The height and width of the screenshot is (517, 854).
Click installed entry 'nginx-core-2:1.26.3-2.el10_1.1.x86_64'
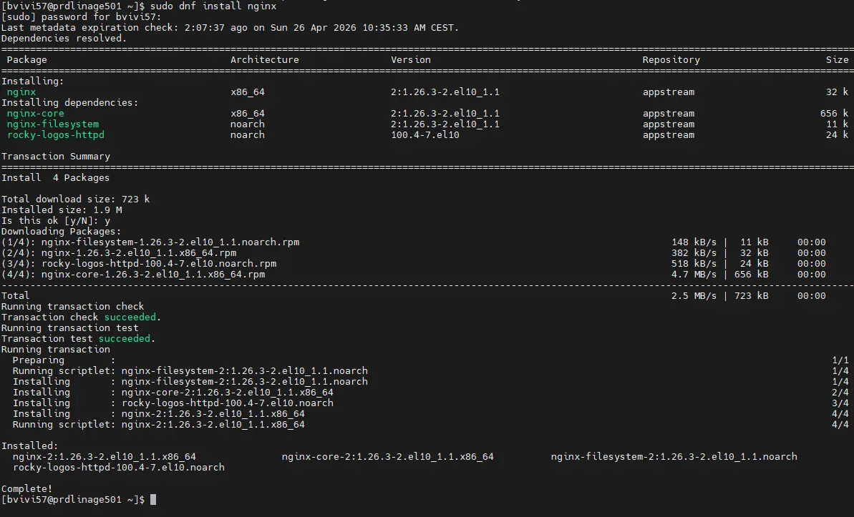pos(388,457)
